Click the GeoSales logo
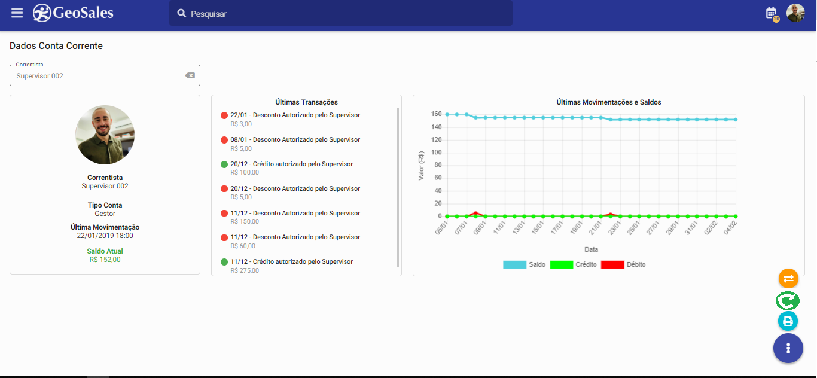The height and width of the screenshot is (378, 817). pyautogui.click(x=73, y=13)
